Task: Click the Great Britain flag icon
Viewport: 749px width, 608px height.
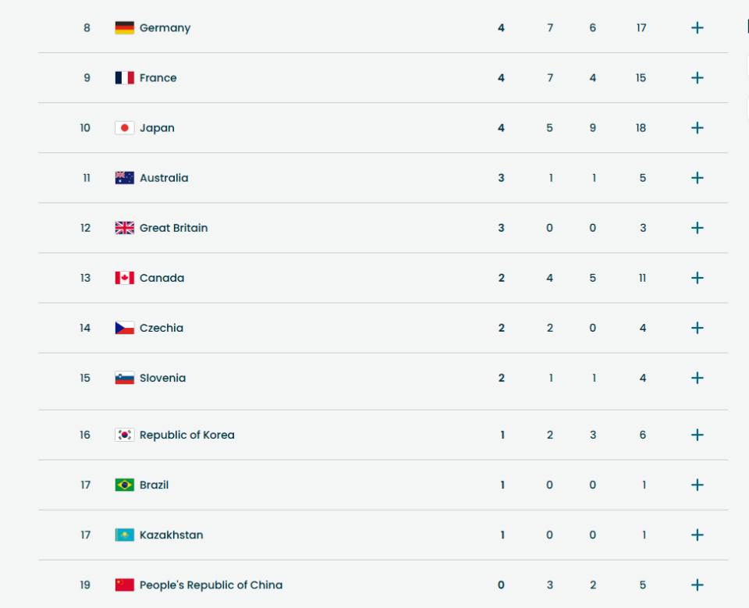Action: (124, 228)
